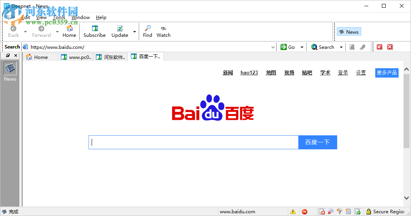
Task: Toggle the sidebar pin icon
Action: (x=8, y=55)
